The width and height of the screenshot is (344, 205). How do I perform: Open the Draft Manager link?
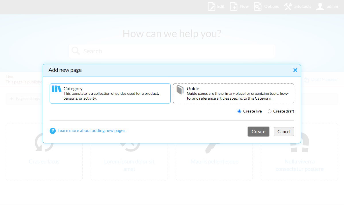[324, 79]
